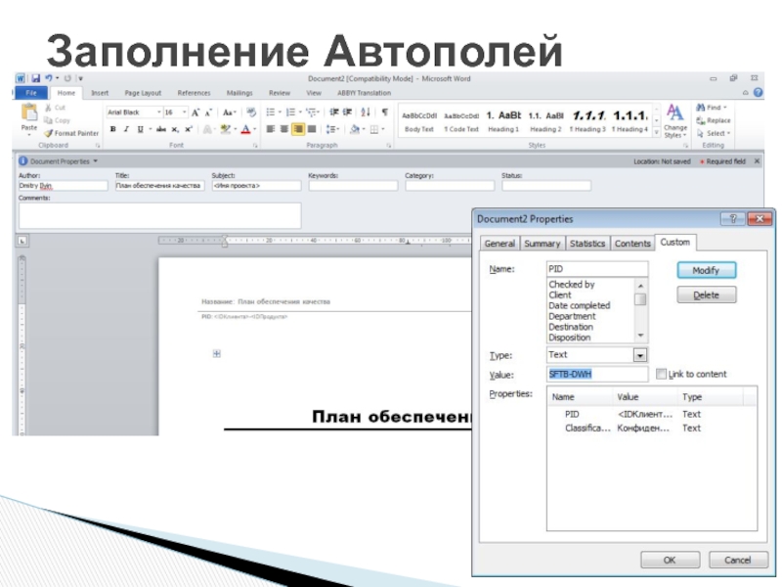Click the Save icon in Quick Access Toolbar
The width and height of the screenshot is (782, 587).
tap(35, 78)
